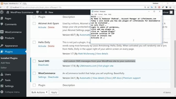Open Notepad Edit menu
176x99 pixels.
(x=96, y=14)
